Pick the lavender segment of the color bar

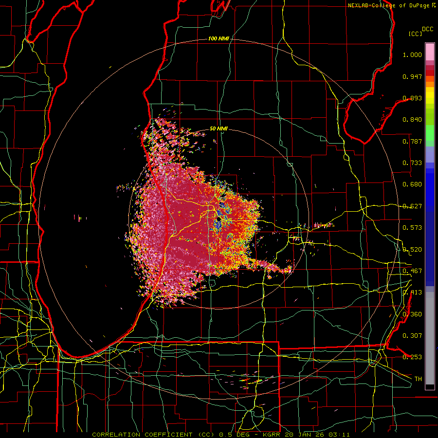[x=430, y=154]
